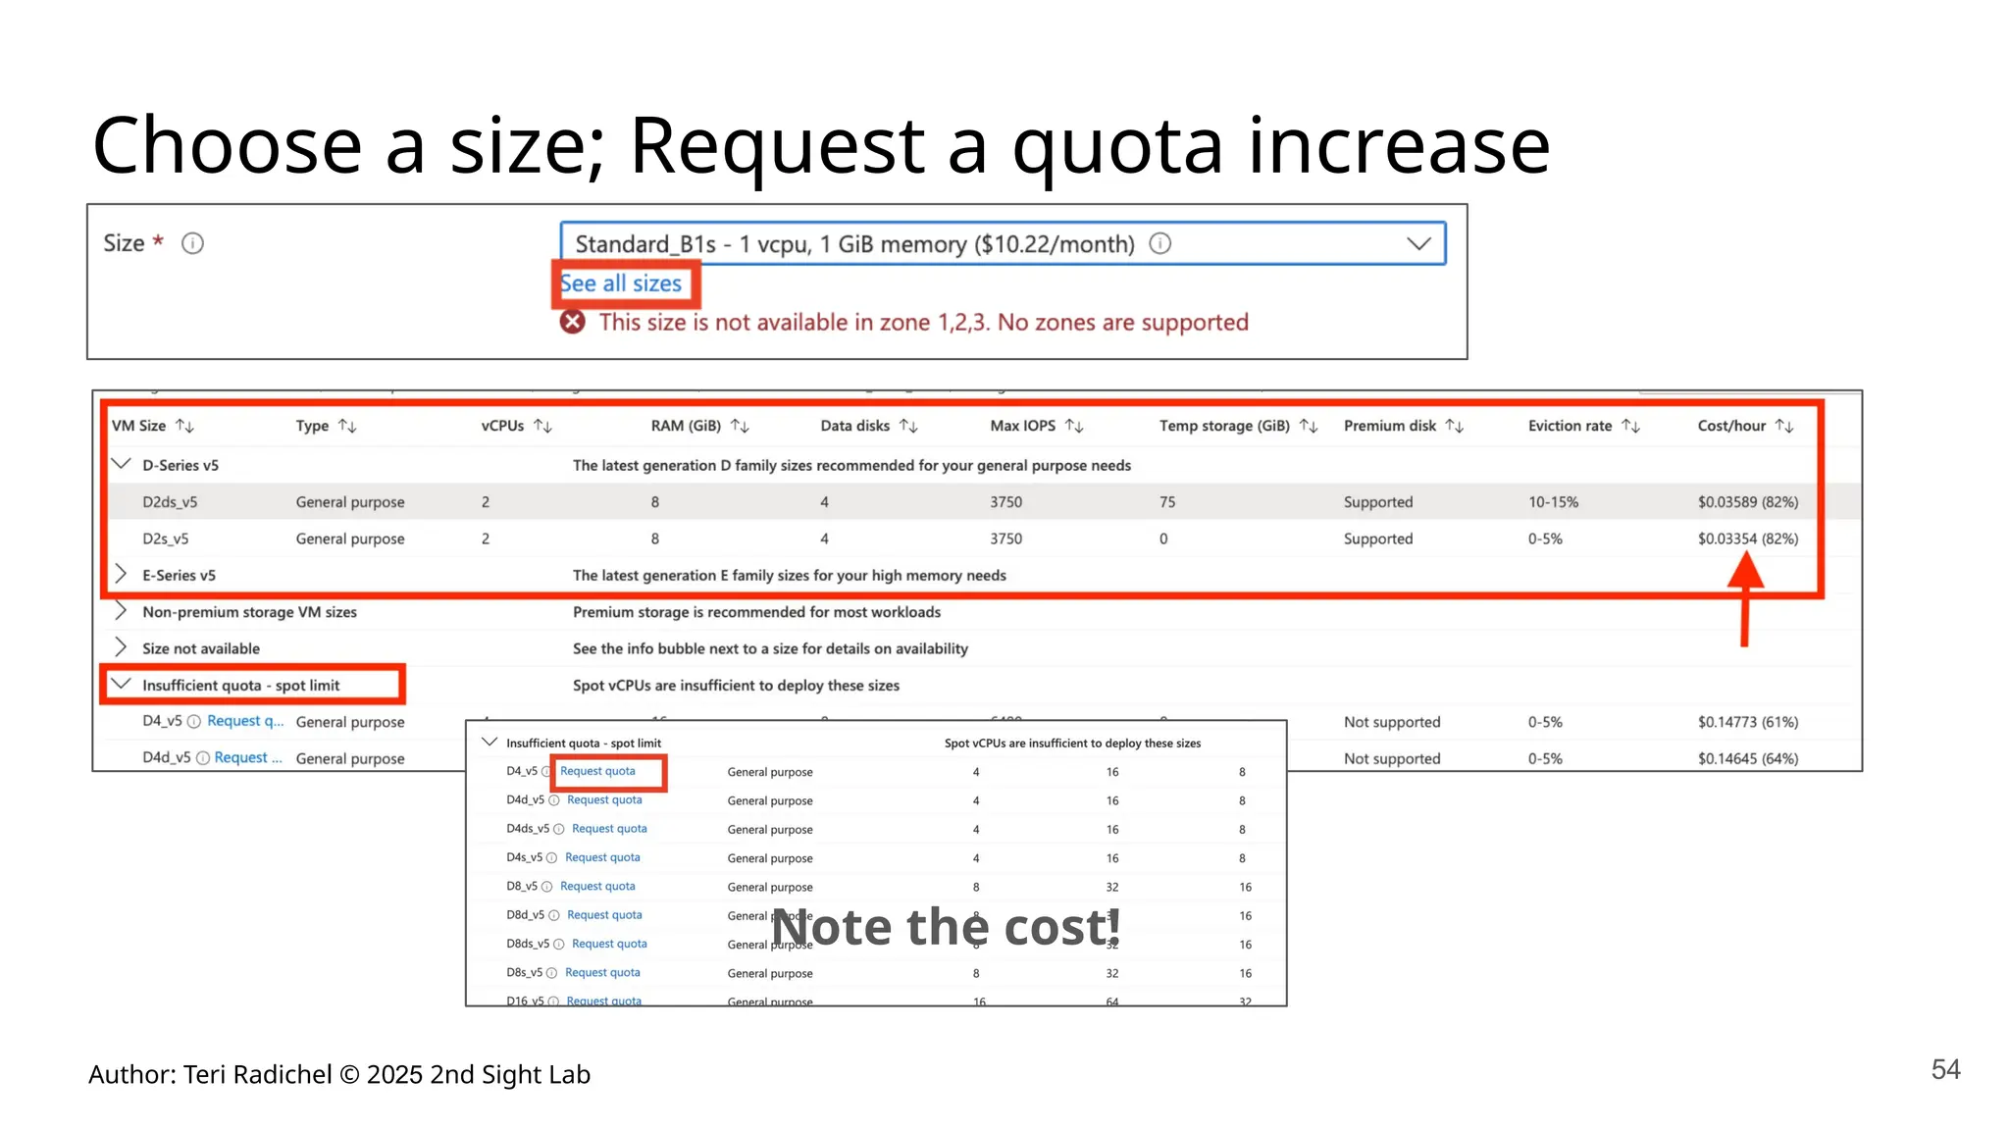Click info icon next to D8_v5 in inset panel

pos(547,887)
